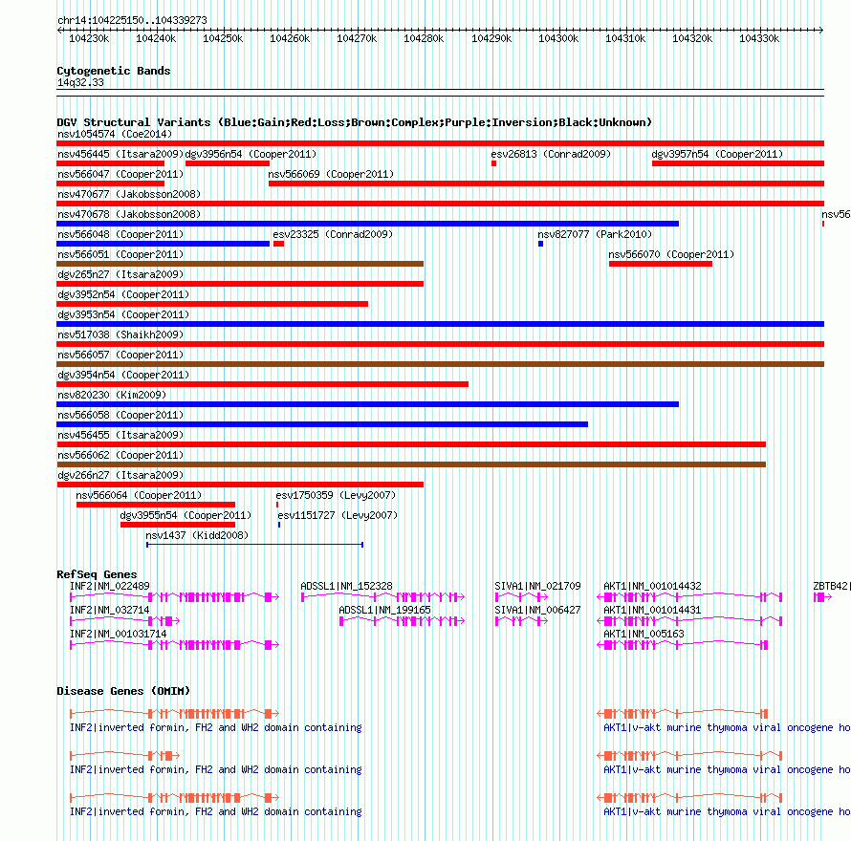The width and height of the screenshot is (851, 841).
Task: Click the AKT1|NM_005163 RefSeq gene label
Action: (x=644, y=634)
